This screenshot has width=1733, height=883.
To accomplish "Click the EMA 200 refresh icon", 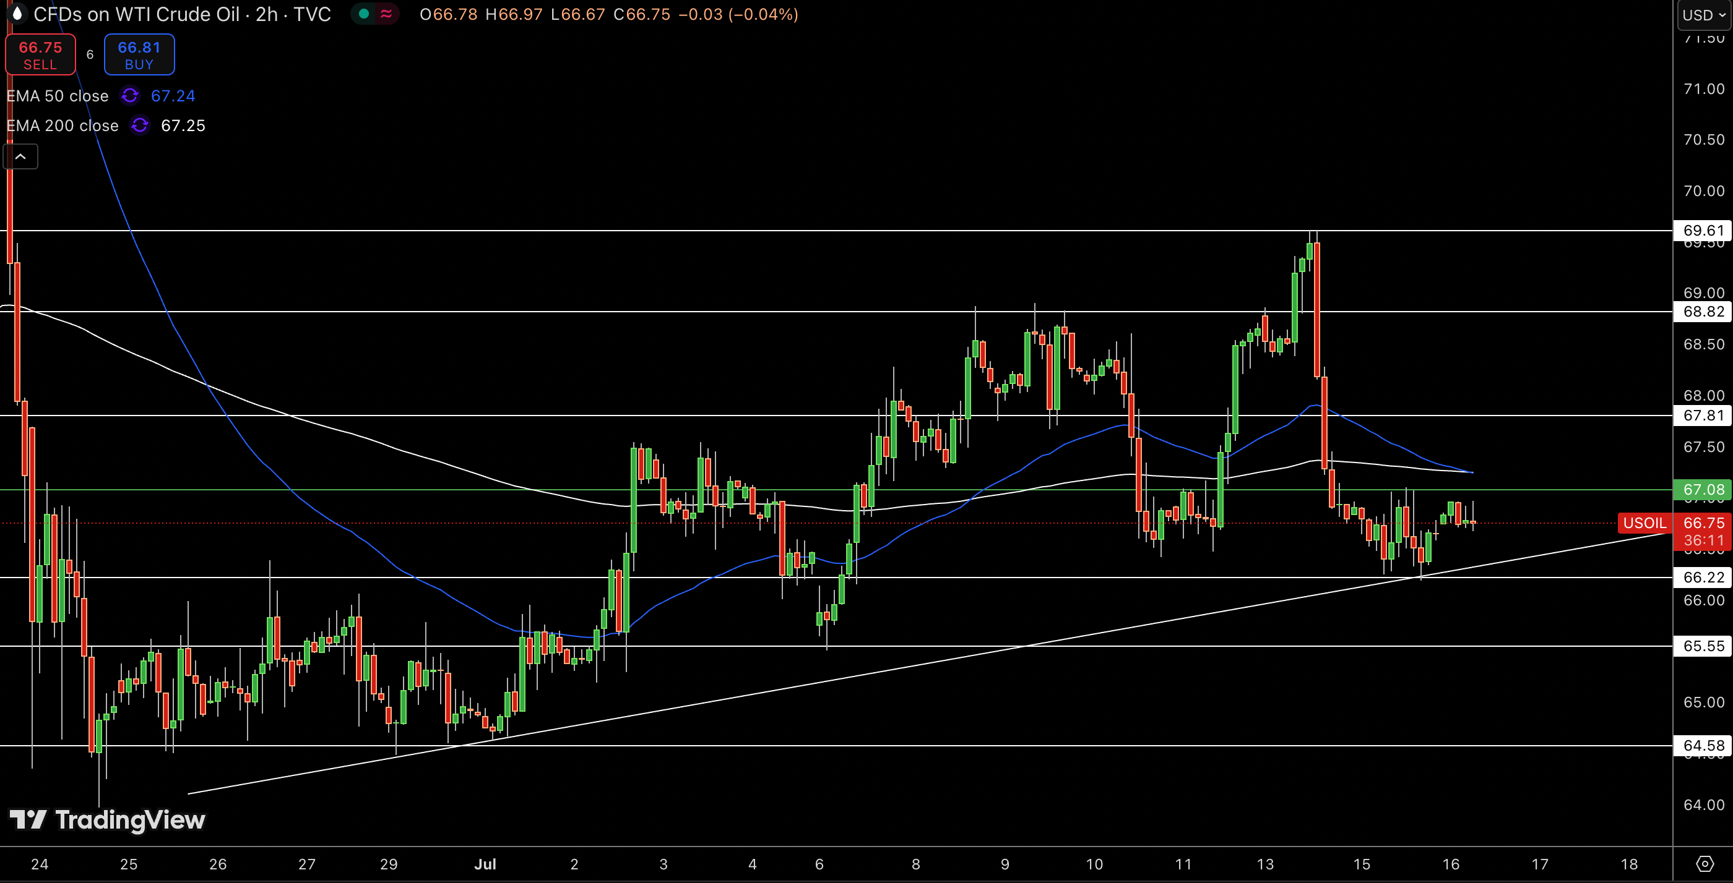I will tap(140, 126).
